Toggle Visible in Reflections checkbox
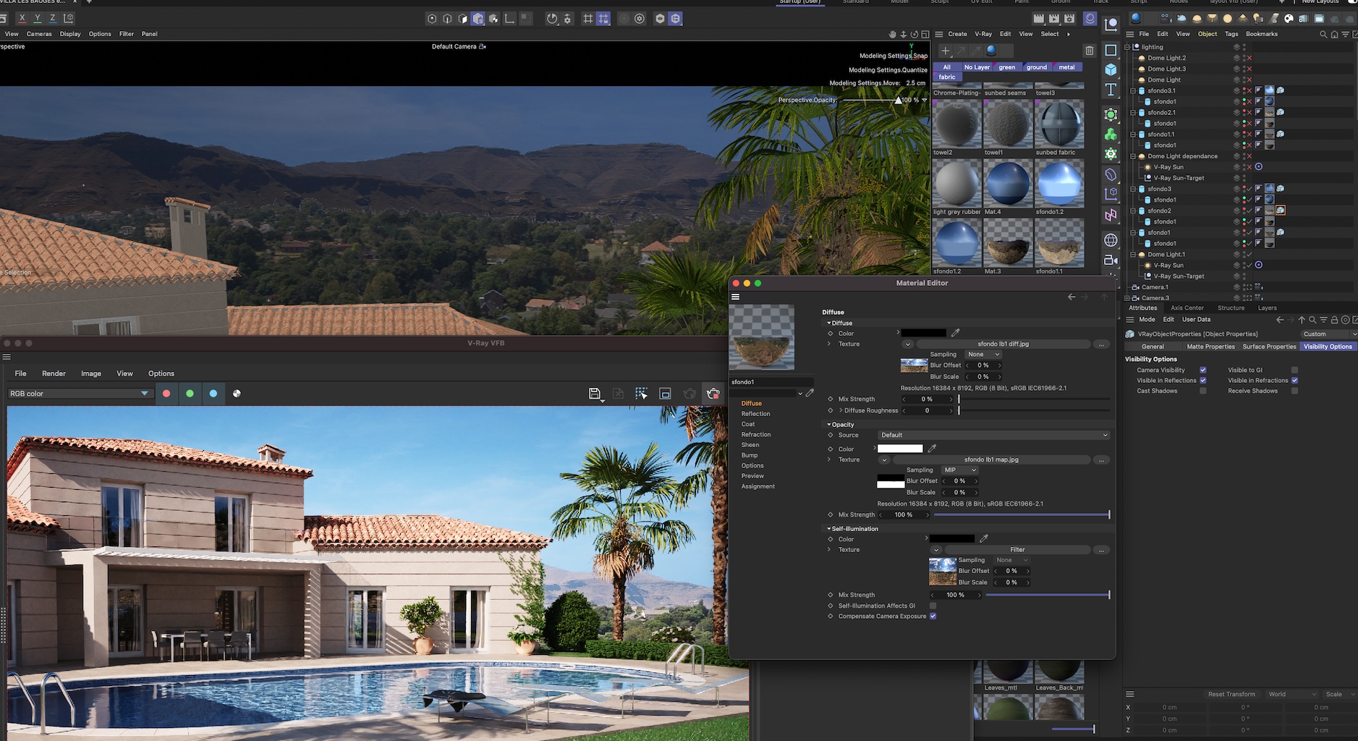This screenshot has height=741, width=1358. [1202, 381]
